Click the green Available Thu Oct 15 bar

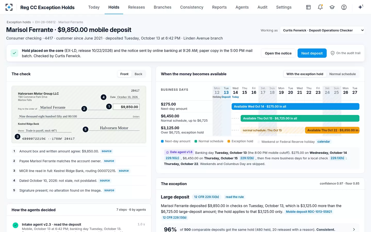[x=300, y=118]
